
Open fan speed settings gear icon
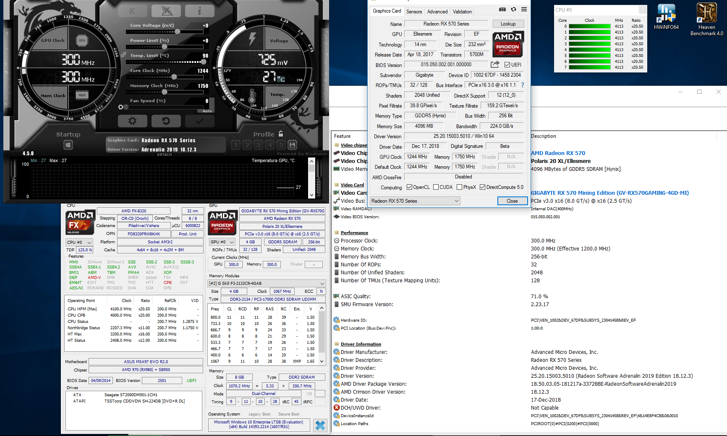coord(121,107)
